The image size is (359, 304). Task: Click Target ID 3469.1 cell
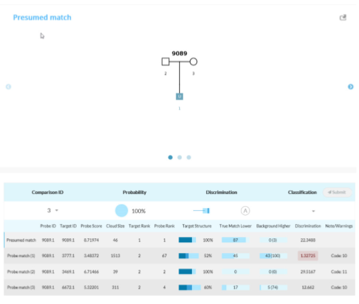(x=68, y=272)
